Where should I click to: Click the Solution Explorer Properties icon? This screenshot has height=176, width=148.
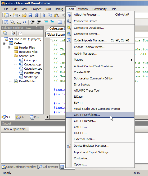pos(5,33)
